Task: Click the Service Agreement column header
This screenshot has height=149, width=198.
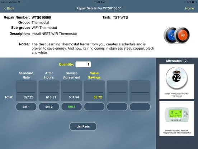Action: (72, 75)
